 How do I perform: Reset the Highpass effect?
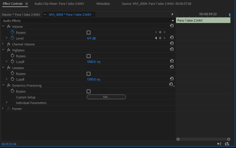point(172,49)
